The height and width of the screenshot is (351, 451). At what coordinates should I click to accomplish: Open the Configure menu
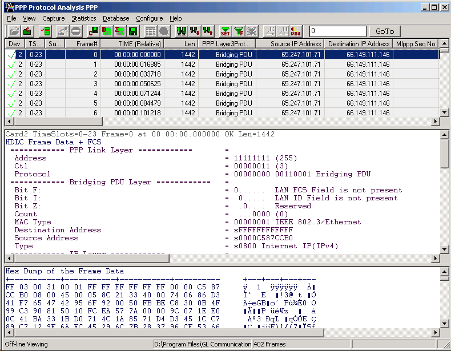click(149, 18)
